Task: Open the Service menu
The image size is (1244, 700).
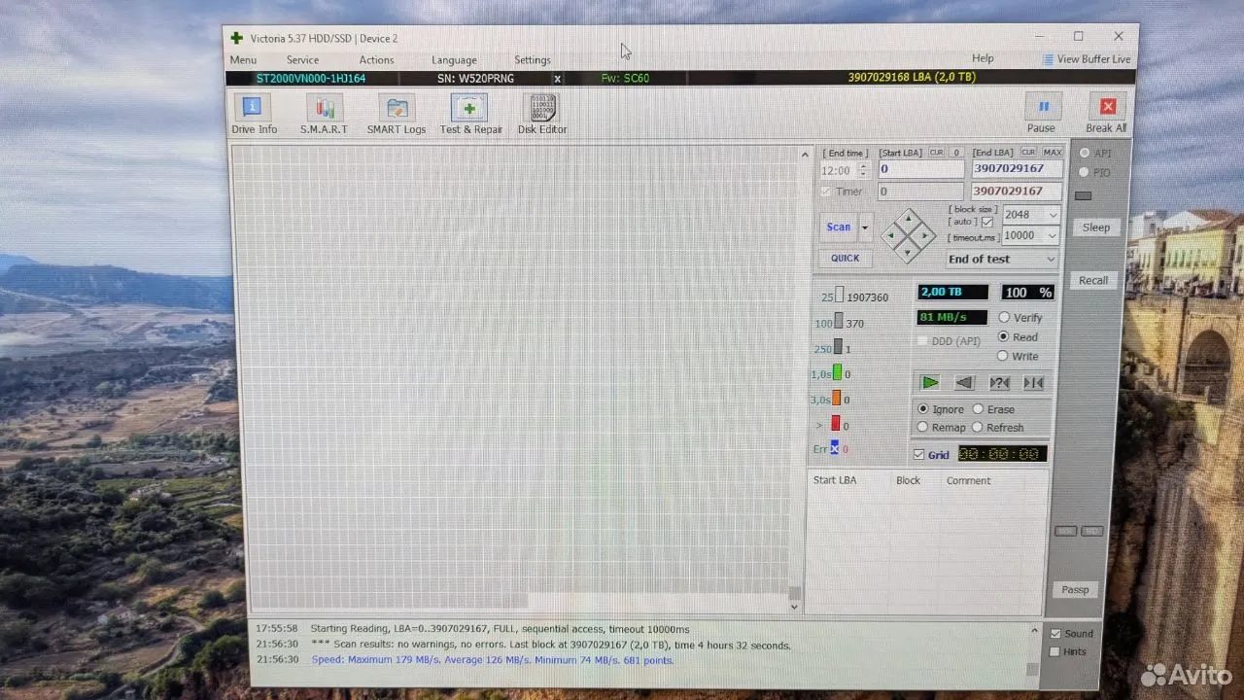Action: pos(302,59)
